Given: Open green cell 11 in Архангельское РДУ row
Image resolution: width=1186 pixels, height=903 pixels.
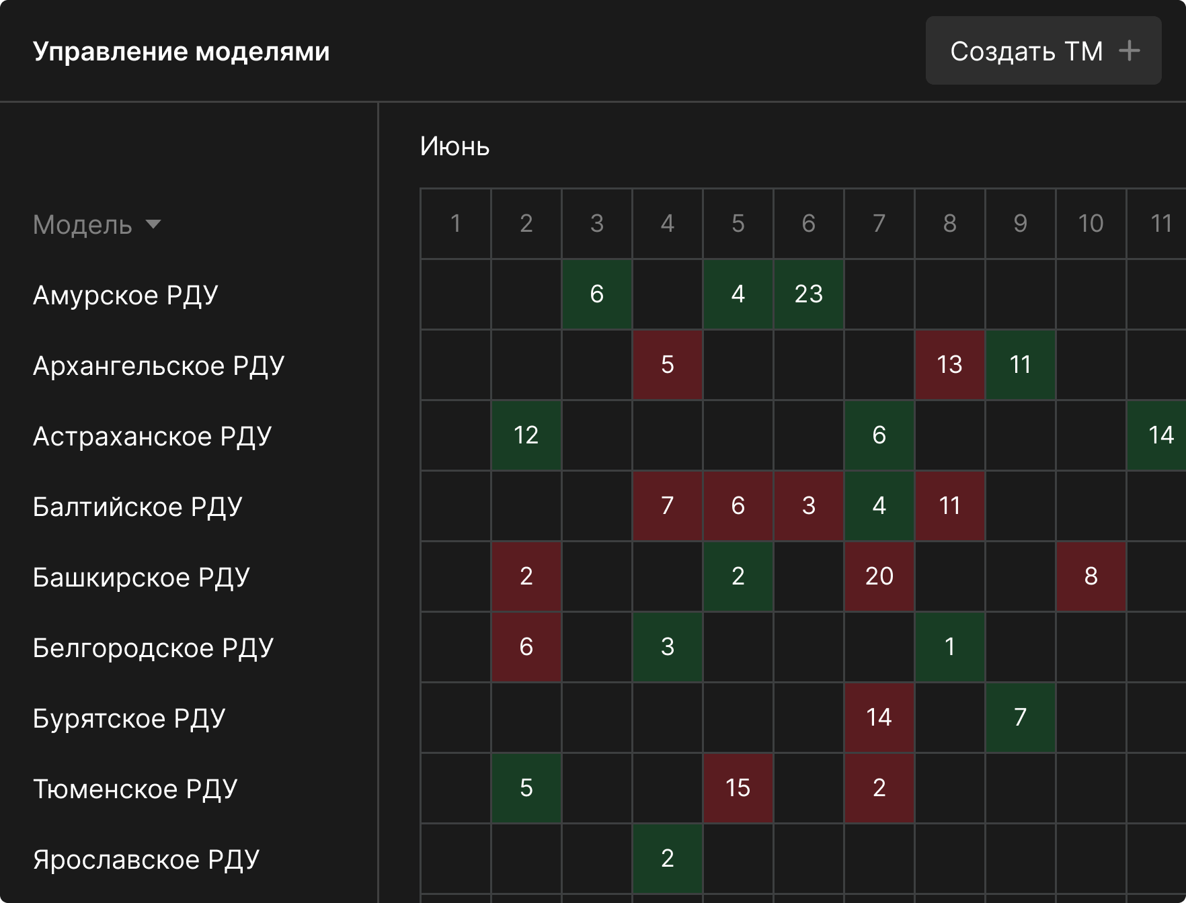Looking at the screenshot, I should [x=1021, y=365].
